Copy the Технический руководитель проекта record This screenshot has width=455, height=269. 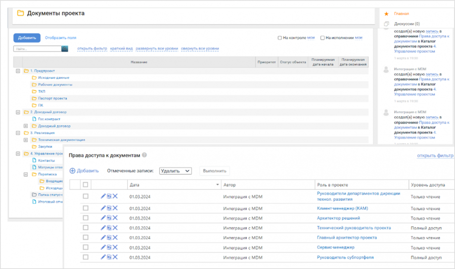click(x=109, y=228)
